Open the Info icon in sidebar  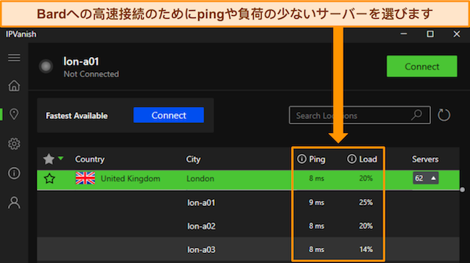click(14, 173)
